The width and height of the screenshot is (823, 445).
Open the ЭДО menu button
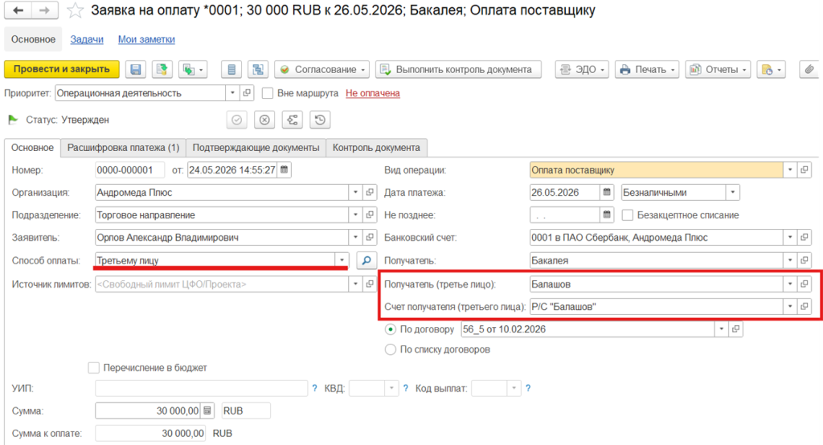[582, 69]
